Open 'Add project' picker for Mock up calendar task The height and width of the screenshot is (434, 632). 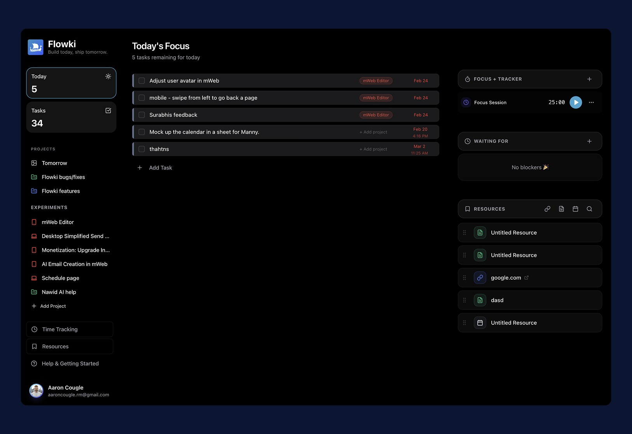click(373, 132)
